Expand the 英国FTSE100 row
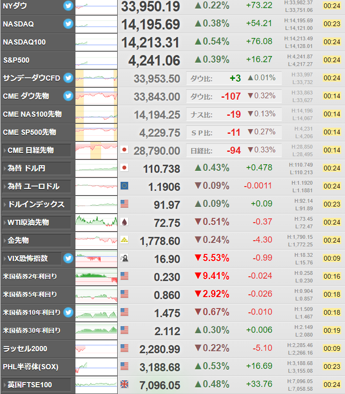 pyautogui.click(x=37, y=385)
